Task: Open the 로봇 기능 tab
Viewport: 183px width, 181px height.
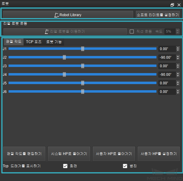Action: pyautogui.click(x=54, y=42)
